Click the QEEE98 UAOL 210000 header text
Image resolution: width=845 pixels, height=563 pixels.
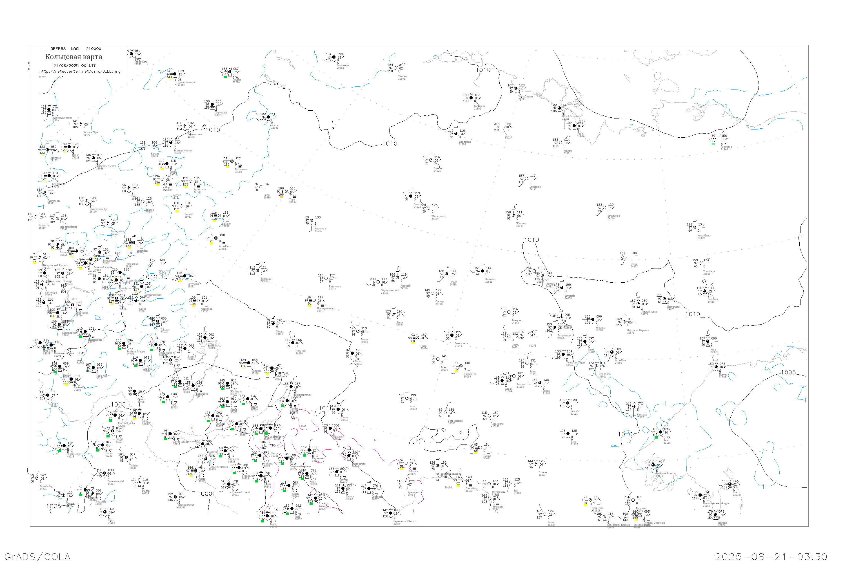pyautogui.click(x=75, y=49)
